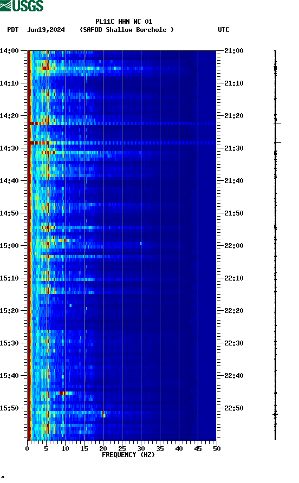The height and width of the screenshot is (483, 299).
Task: Click the red spot at 20 Hz near 15:52
Action: (x=103, y=414)
